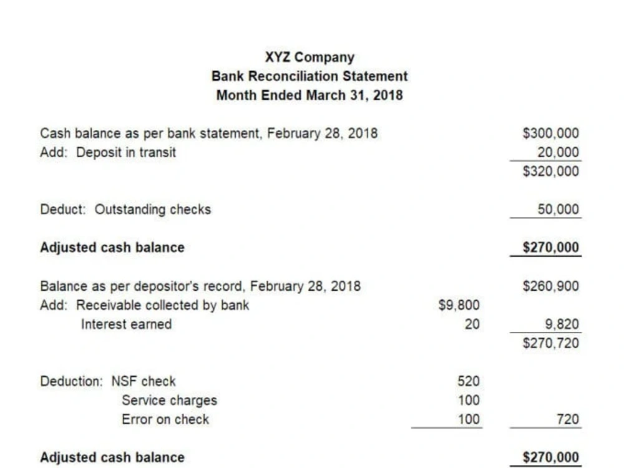Select the Interest earned label
Image resolution: width=624 pixels, height=468 pixels.
tap(127, 324)
